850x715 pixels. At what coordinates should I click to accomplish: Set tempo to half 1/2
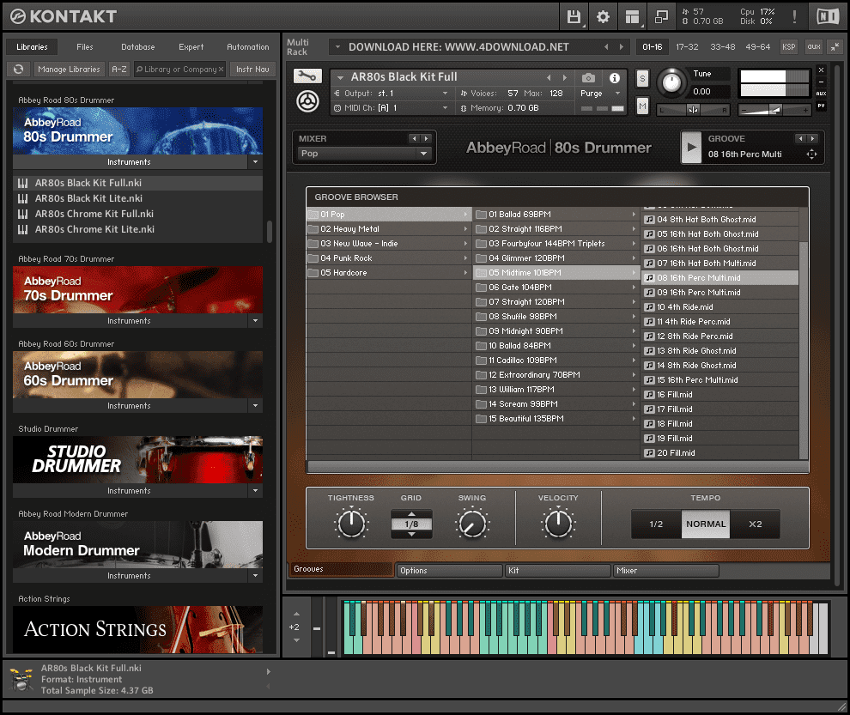pos(656,524)
